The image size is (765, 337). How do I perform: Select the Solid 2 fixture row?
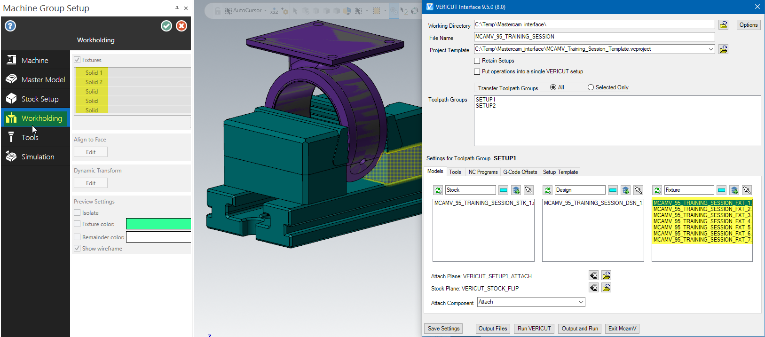tap(132, 82)
